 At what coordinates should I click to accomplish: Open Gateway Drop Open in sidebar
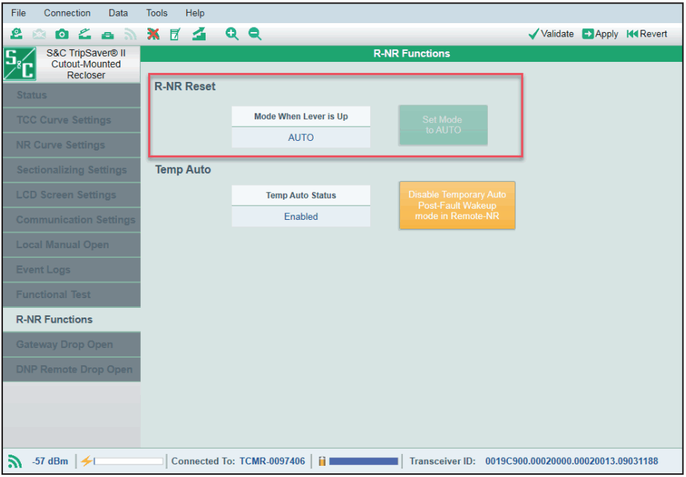pyautogui.click(x=72, y=344)
